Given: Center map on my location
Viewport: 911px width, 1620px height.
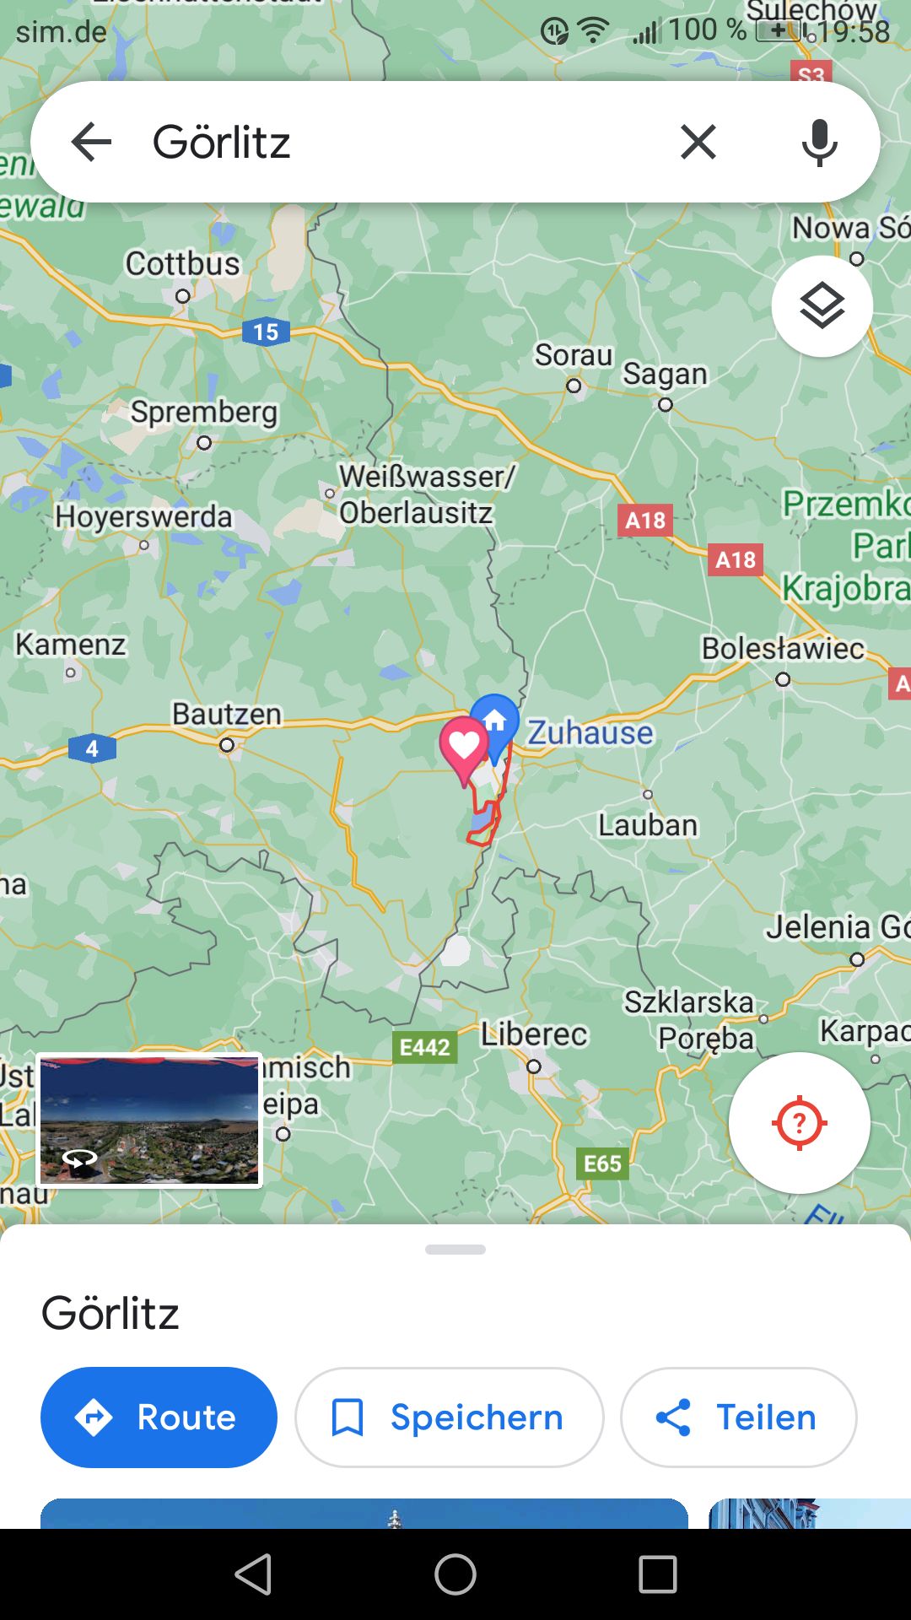Looking at the screenshot, I should coord(799,1123).
